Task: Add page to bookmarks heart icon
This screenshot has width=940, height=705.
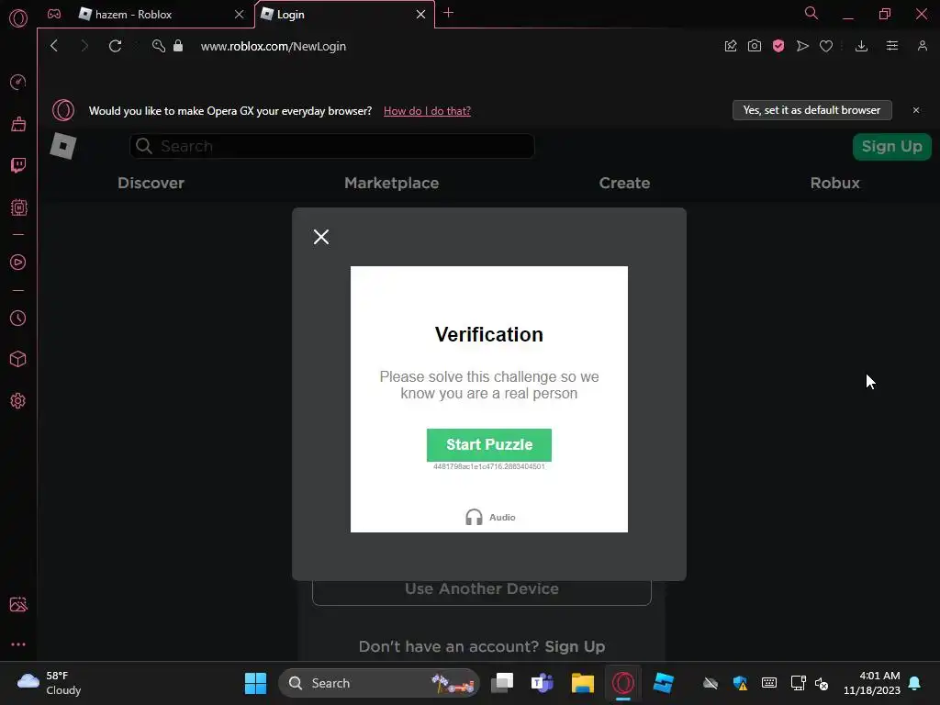Action: (x=826, y=46)
